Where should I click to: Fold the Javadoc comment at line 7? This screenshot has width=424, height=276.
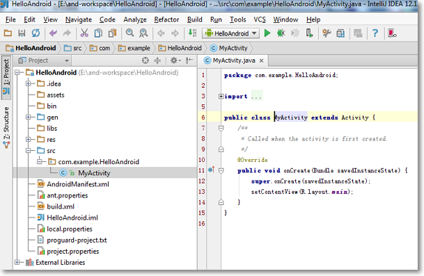221,128
